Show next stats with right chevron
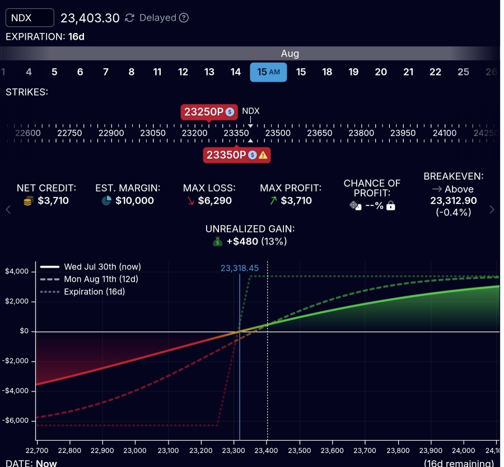Image resolution: width=504 pixels, height=467 pixels. tap(492, 209)
